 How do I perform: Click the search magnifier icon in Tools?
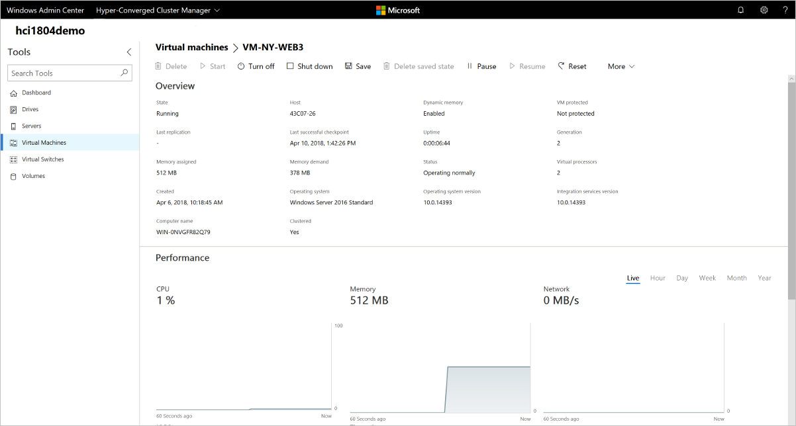(x=124, y=73)
